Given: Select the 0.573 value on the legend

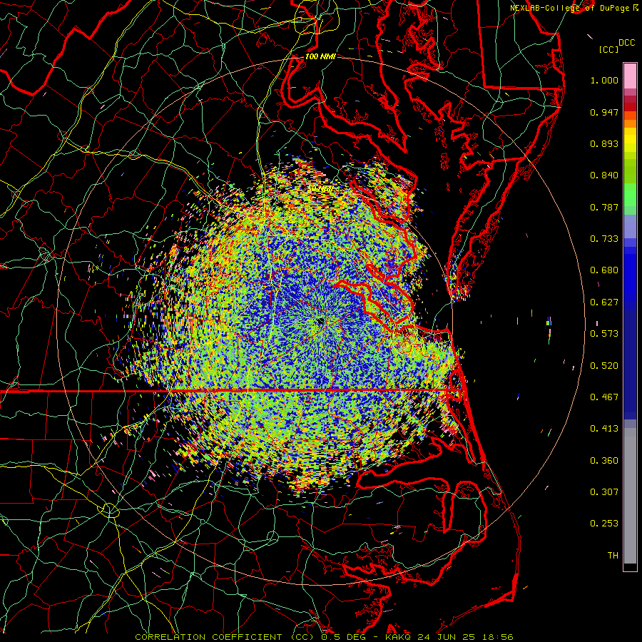Looking at the screenshot, I should tap(604, 334).
